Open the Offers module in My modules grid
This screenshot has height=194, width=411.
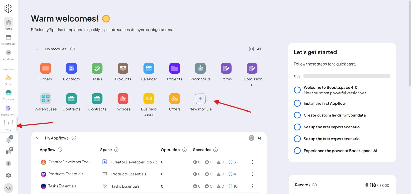175,98
